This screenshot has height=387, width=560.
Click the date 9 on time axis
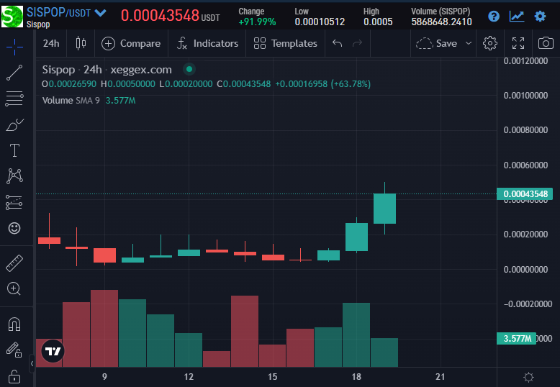[104, 377]
